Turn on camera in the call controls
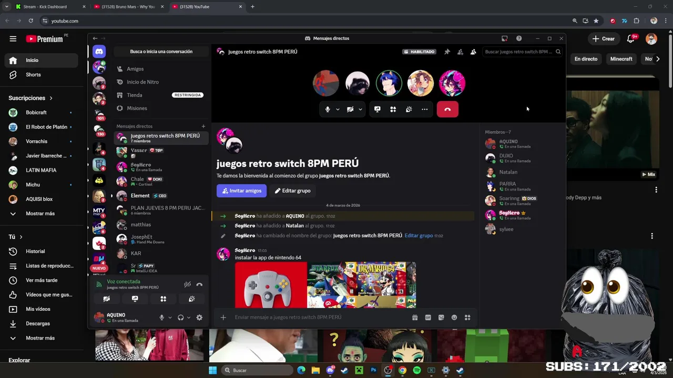Image resolution: width=673 pixels, height=378 pixels. [350, 109]
